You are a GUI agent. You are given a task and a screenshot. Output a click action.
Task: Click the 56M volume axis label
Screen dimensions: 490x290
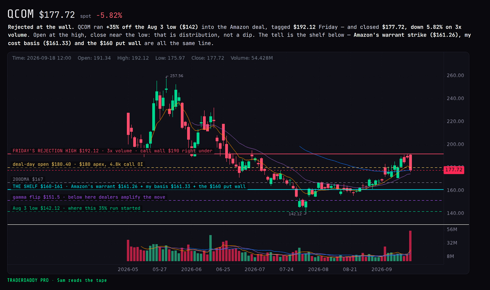tap(452, 230)
